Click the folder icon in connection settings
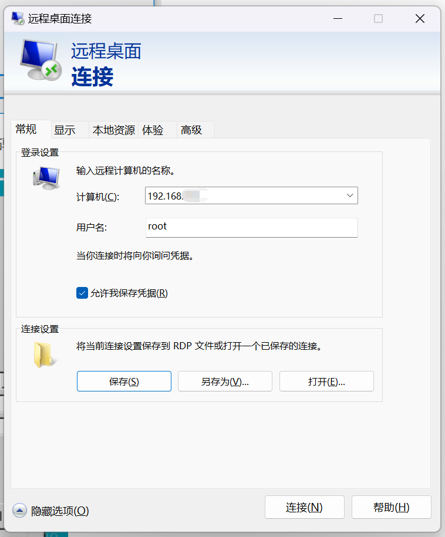 (45, 354)
